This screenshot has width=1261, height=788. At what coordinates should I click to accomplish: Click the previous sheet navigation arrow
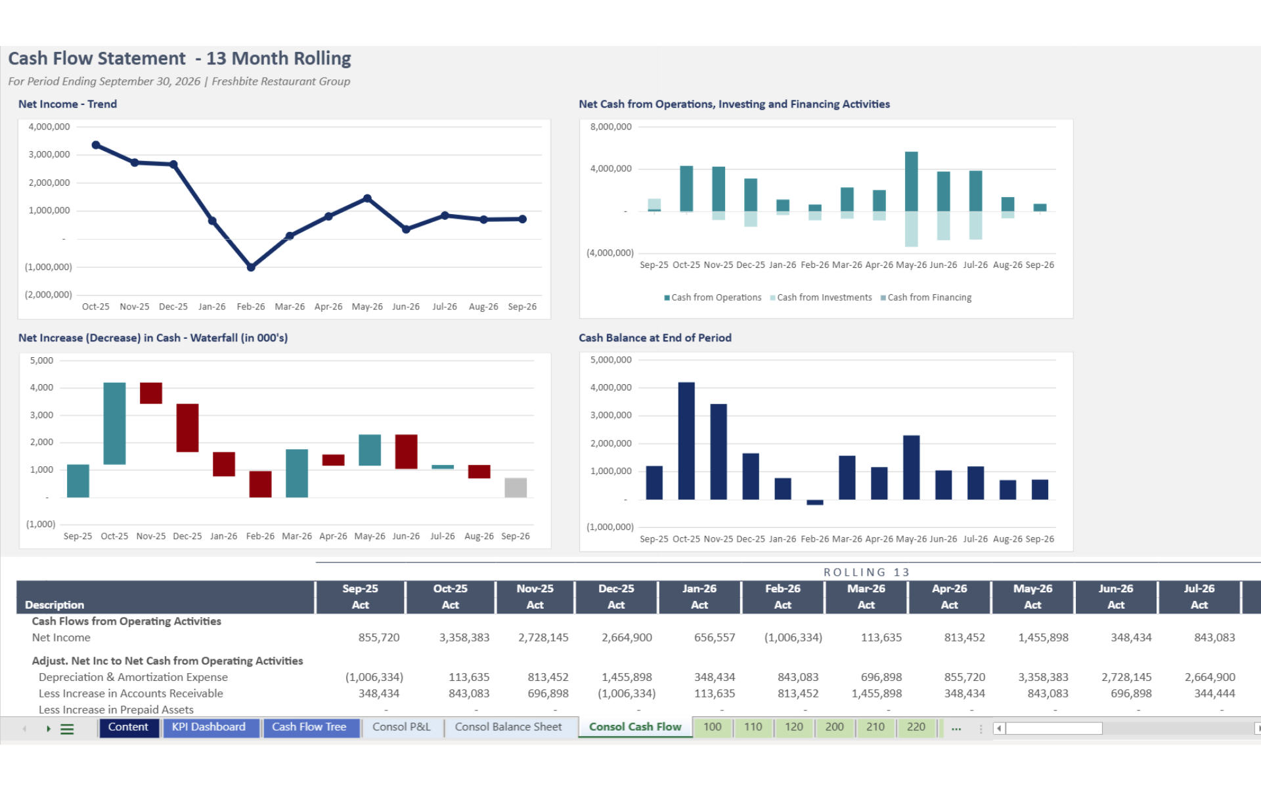coord(24,728)
